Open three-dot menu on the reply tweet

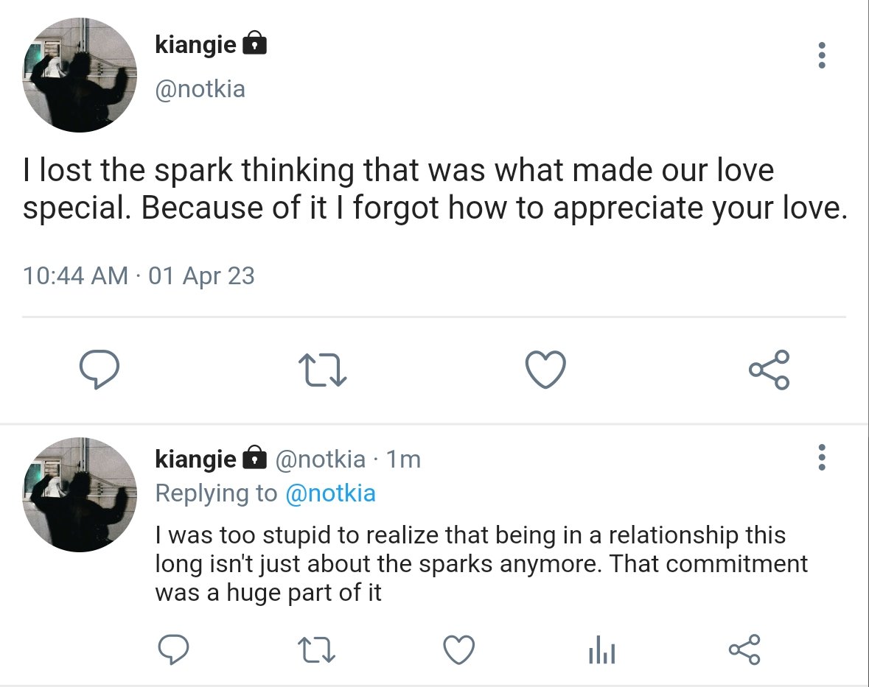(822, 457)
